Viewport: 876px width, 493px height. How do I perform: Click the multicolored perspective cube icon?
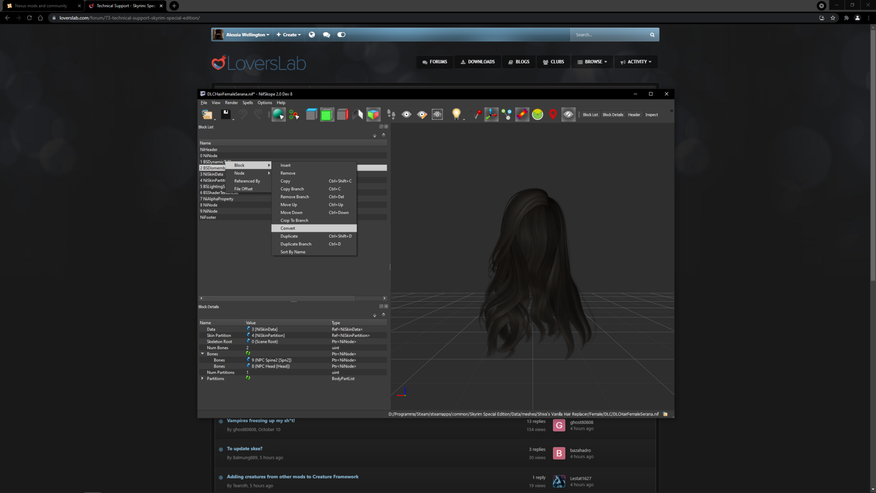click(x=373, y=115)
